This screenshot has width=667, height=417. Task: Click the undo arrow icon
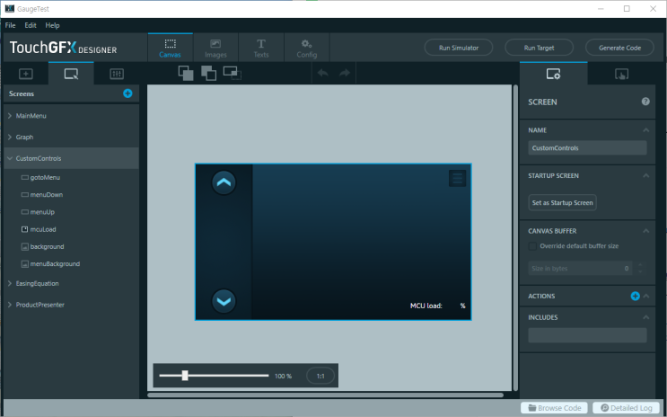(x=323, y=73)
